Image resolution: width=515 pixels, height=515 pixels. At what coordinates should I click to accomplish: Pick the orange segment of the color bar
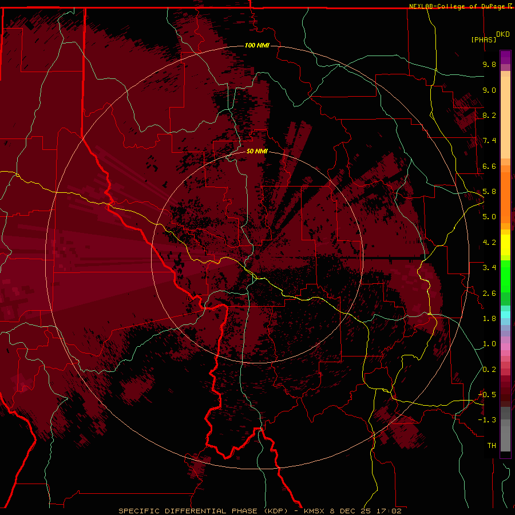tap(505, 197)
